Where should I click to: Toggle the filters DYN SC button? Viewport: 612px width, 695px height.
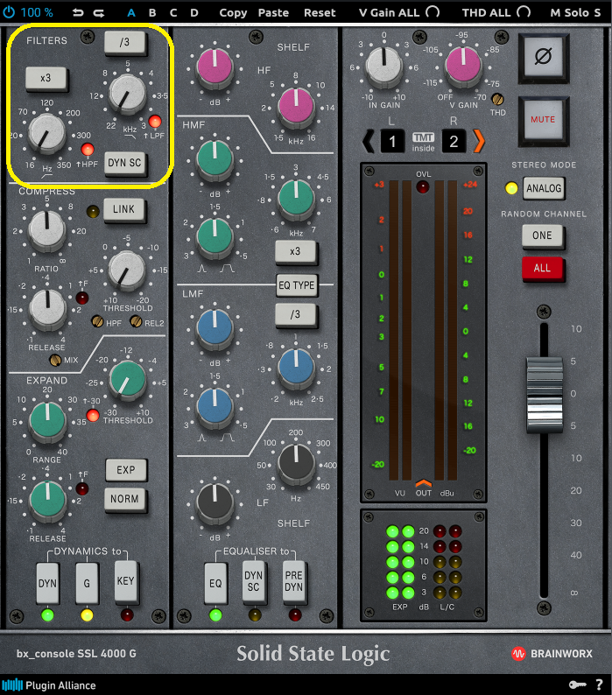click(x=125, y=163)
